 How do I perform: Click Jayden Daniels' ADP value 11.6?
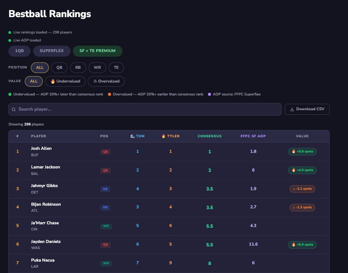(253, 244)
